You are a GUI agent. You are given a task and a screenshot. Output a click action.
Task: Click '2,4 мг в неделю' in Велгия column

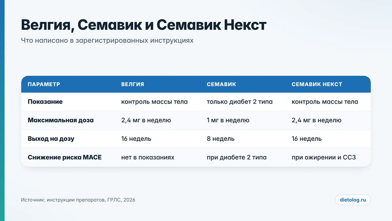(146, 120)
